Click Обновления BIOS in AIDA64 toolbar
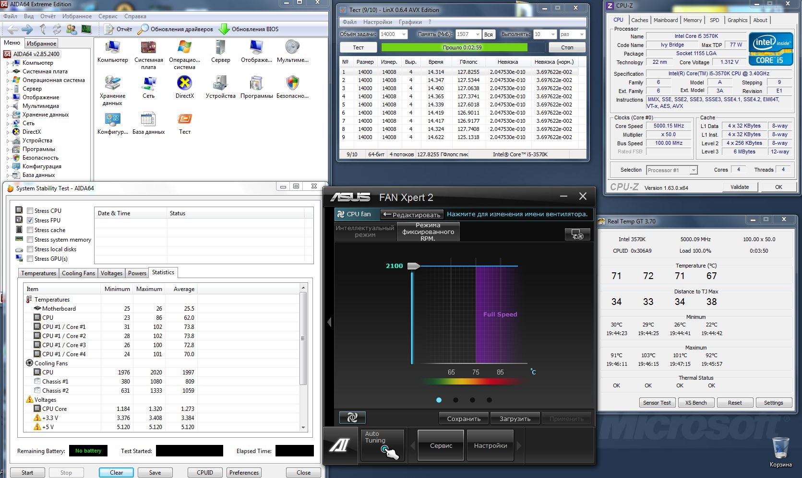 pyautogui.click(x=249, y=29)
